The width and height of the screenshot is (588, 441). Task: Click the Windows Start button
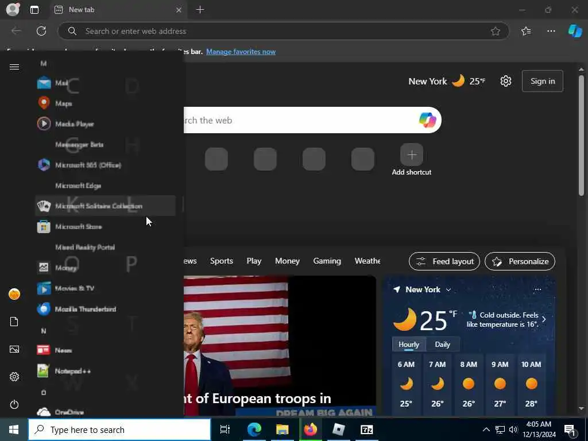pyautogui.click(x=14, y=430)
